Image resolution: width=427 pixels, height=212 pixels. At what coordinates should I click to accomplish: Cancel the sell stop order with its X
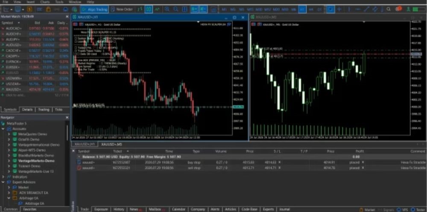tap(363, 168)
